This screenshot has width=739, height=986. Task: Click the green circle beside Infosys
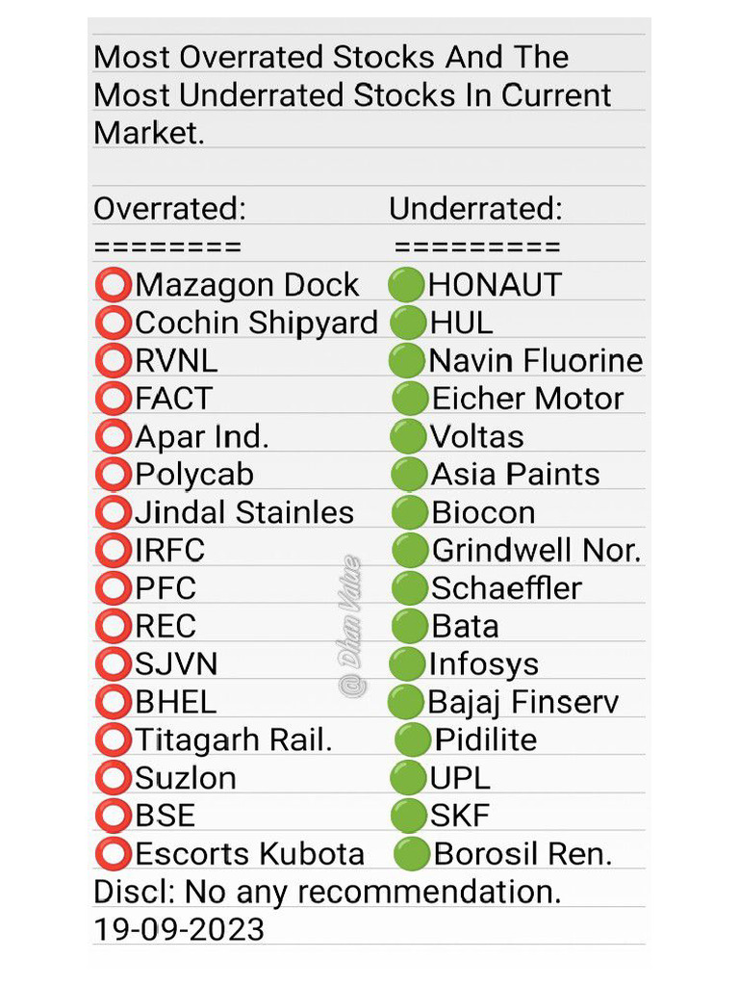[x=408, y=664]
